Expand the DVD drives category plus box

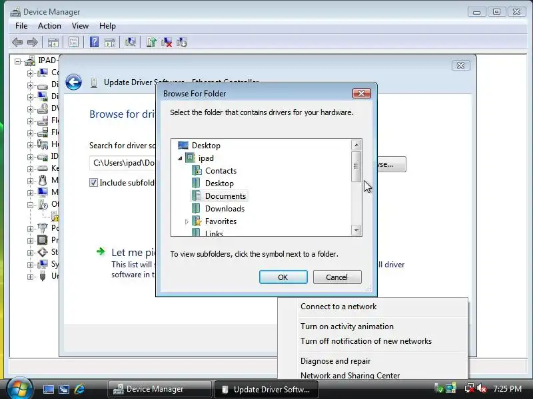click(x=30, y=109)
